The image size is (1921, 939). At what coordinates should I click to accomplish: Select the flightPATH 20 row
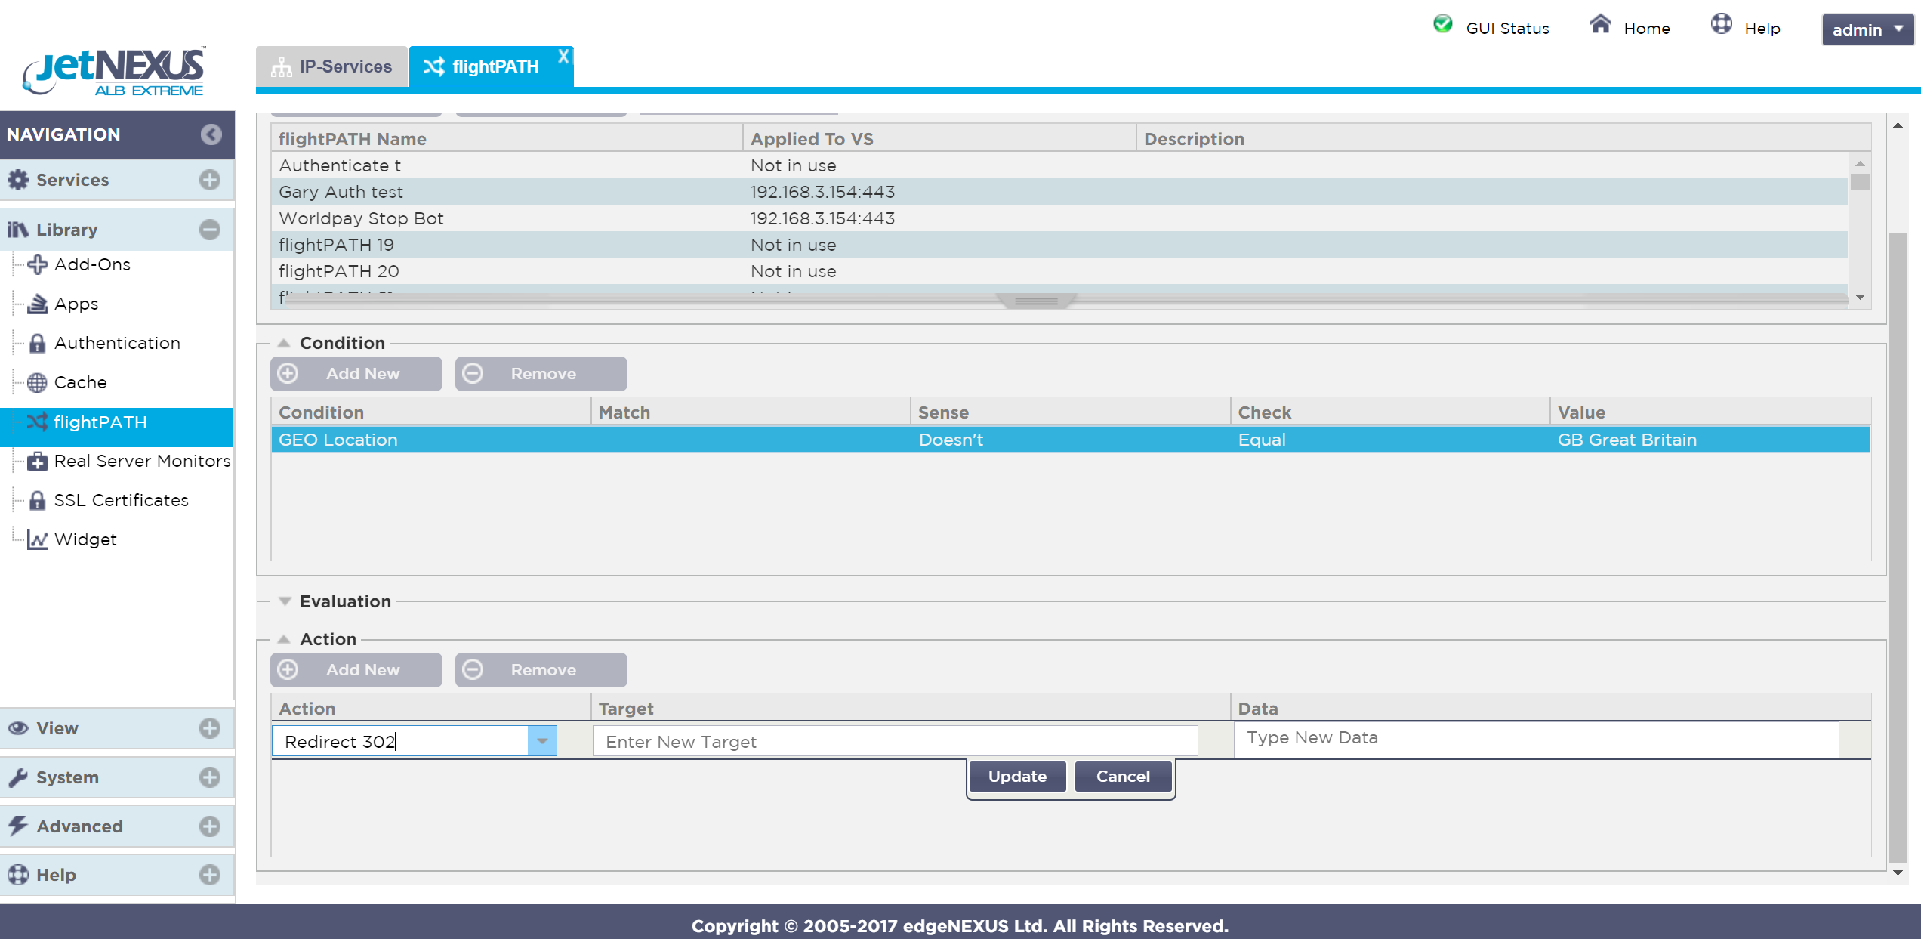(1059, 271)
